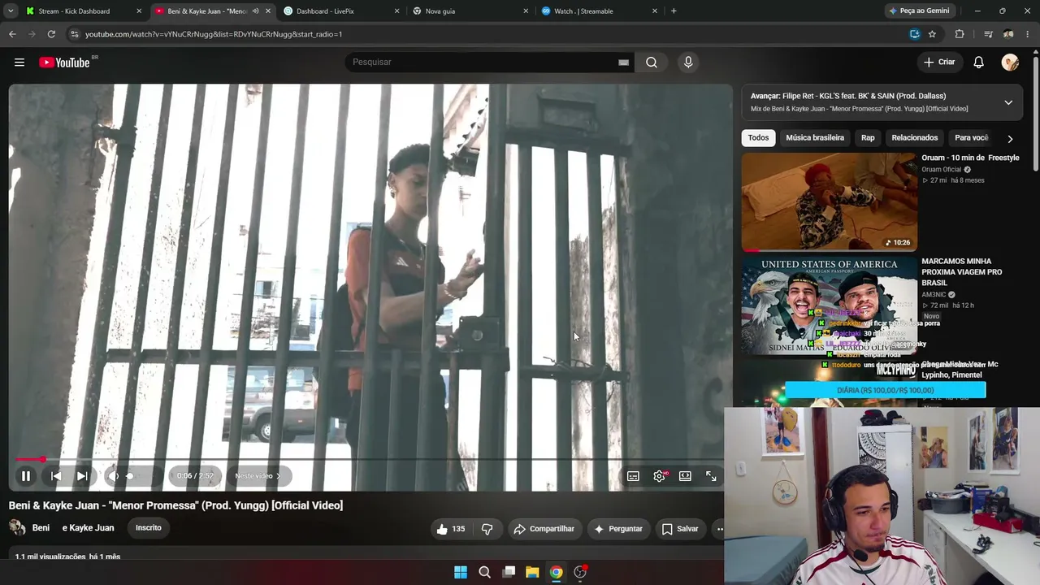This screenshot has width=1040, height=585.
Task: Click the search magnifier button
Action: coord(652,63)
